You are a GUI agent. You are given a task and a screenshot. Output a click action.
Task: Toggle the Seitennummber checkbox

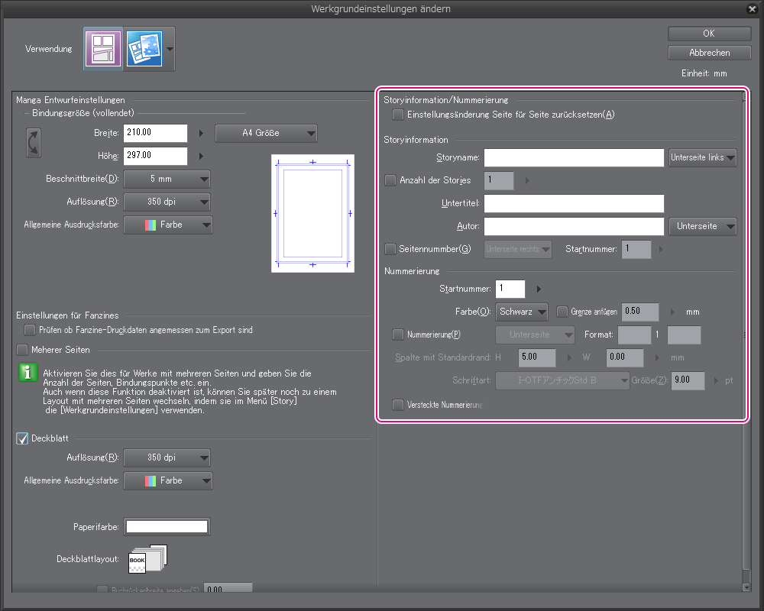coord(391,249)
